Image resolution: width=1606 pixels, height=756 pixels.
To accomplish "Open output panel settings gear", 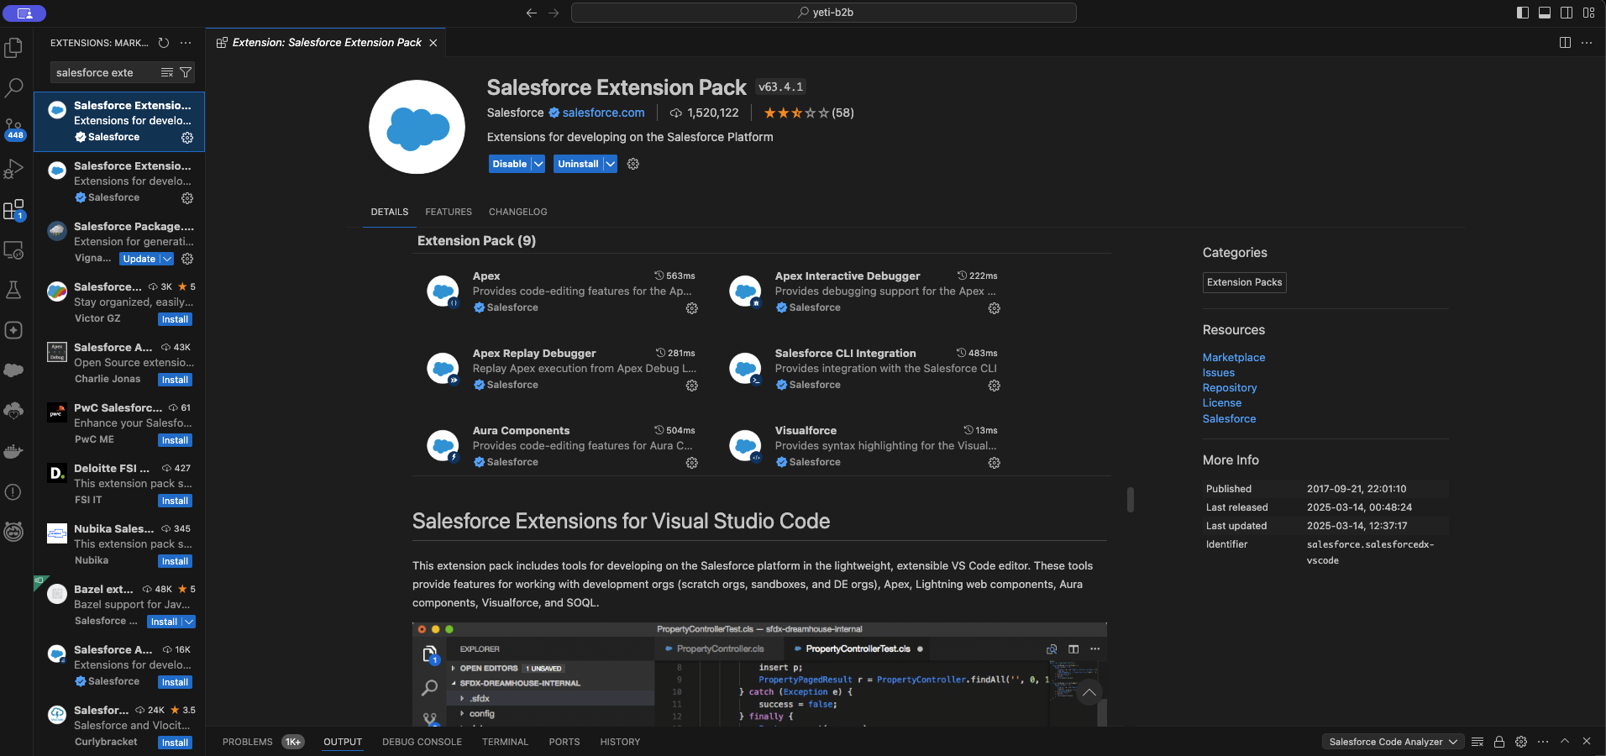I will (1521, 742).
